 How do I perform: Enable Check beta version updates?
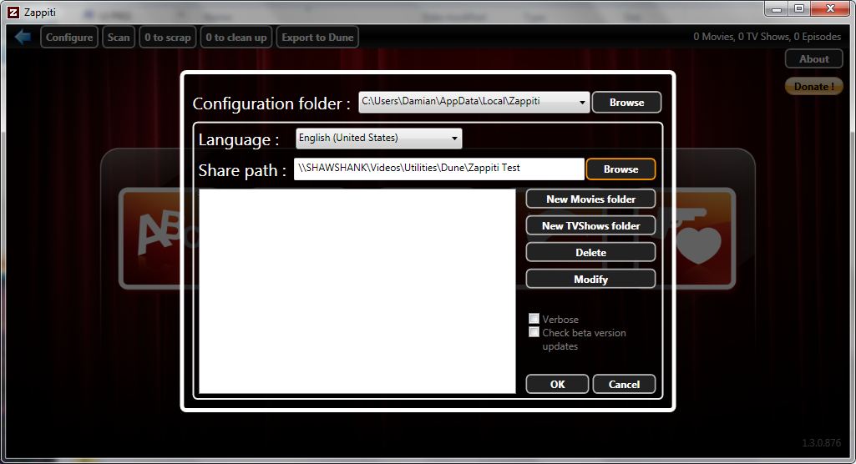[x=534, y=332]
